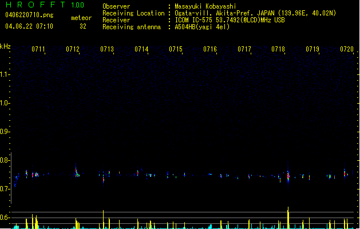Click the 0716 time marker
The height and width of the screenshot is (229, 360).
pos(210,49)
